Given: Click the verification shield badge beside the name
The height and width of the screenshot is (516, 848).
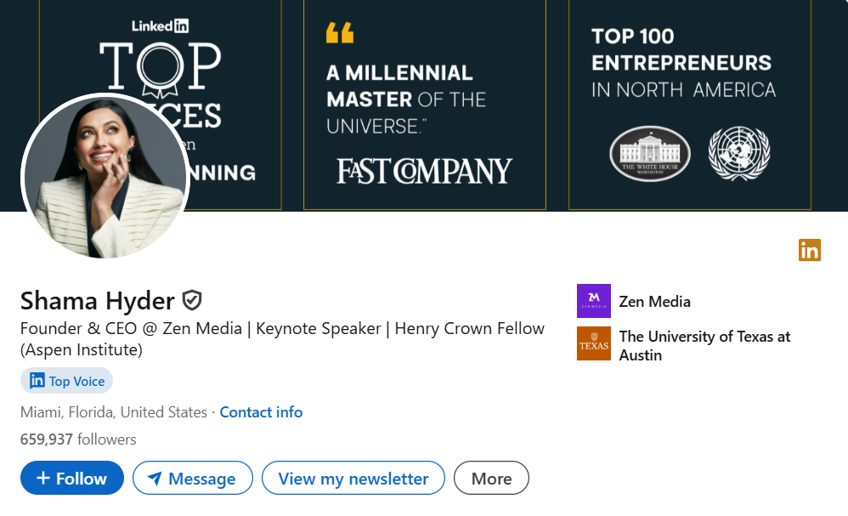Looking at the screenshot, I should pyautogui.click(x=192, y=300).
